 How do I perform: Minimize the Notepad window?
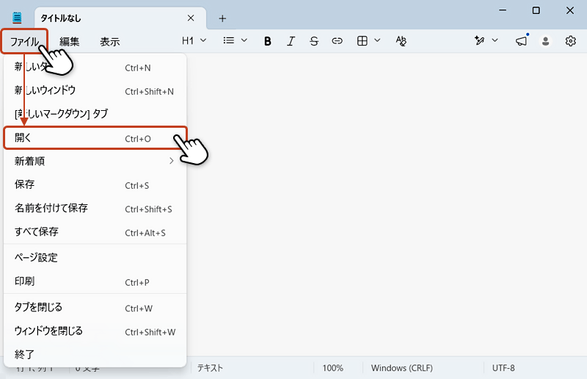click(x=503, y=10)
